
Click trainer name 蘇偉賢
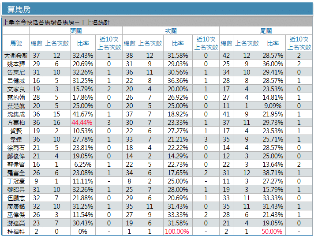tap(16, 165)
